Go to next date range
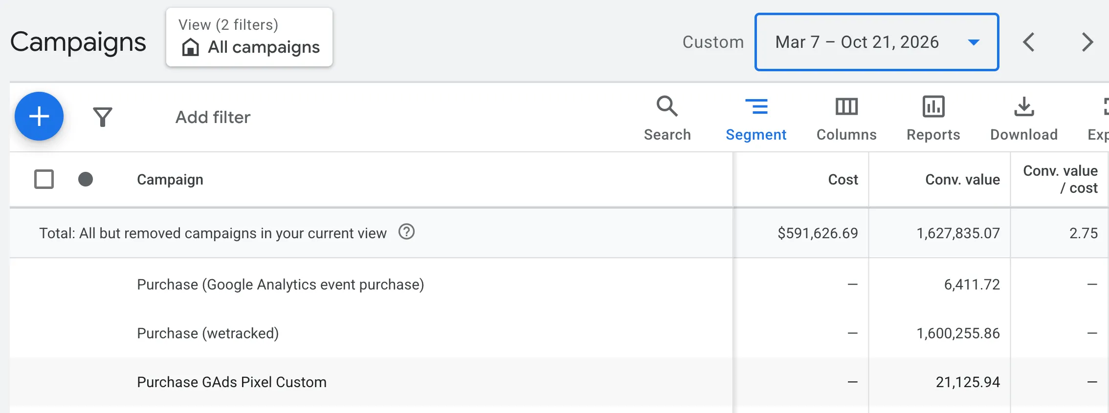The height and width of the screenshot is (413, 1109). coord(1087,42)
